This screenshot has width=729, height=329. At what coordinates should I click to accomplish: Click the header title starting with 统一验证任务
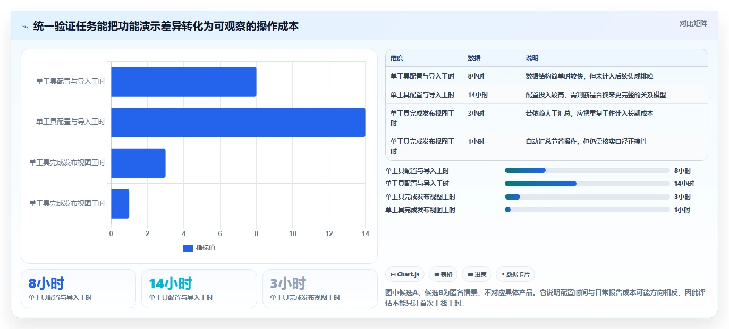(166, 26)
